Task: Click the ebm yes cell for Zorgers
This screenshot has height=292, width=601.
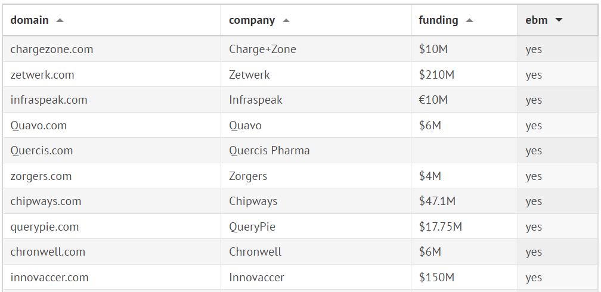Action: coord(534,176)
